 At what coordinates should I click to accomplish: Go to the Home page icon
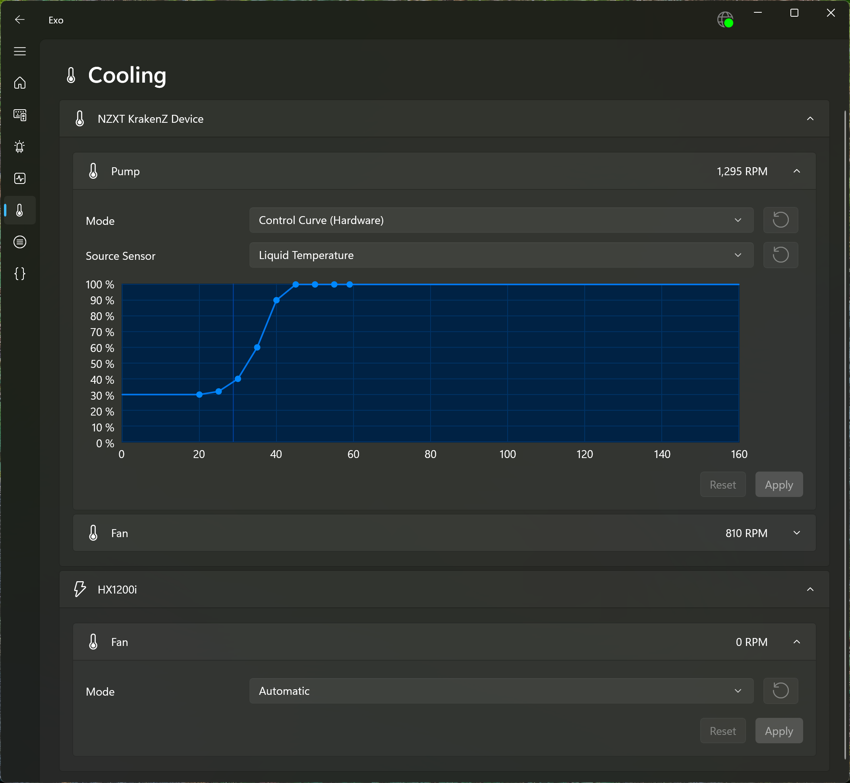pyautogui.click(x=20, y=83)
